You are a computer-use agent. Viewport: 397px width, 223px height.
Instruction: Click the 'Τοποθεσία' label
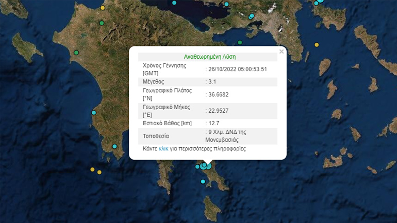156,136
